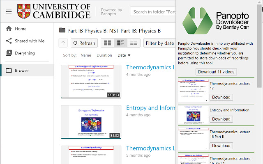263x164 pixels.
Task: Click the Refresh button
Action: [84, 43]
